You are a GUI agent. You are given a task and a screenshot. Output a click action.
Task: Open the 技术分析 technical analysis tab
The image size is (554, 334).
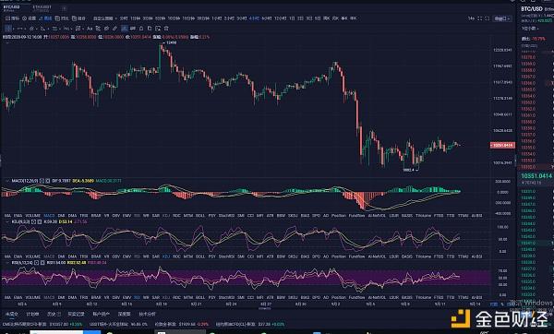(x=147, y=314)
